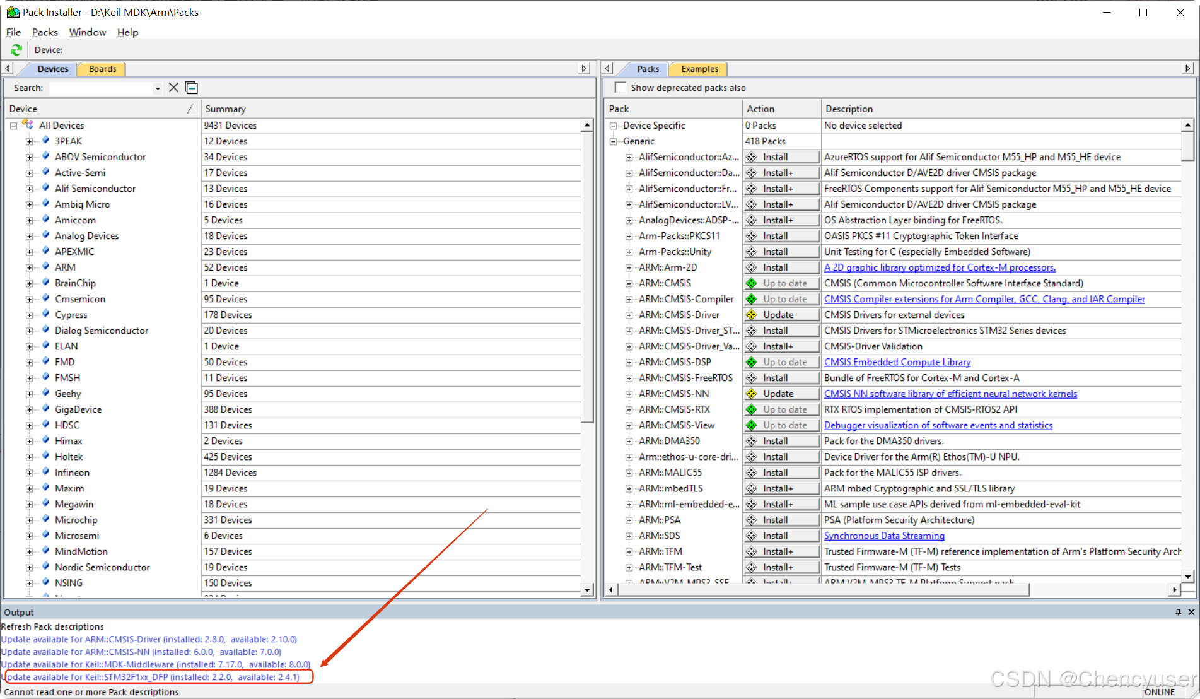This screenshot has height=699, width=1200.
Task: Select the STMicroelectronics CMSIS-Driver_ST pack row
Action: coord(893,331)
